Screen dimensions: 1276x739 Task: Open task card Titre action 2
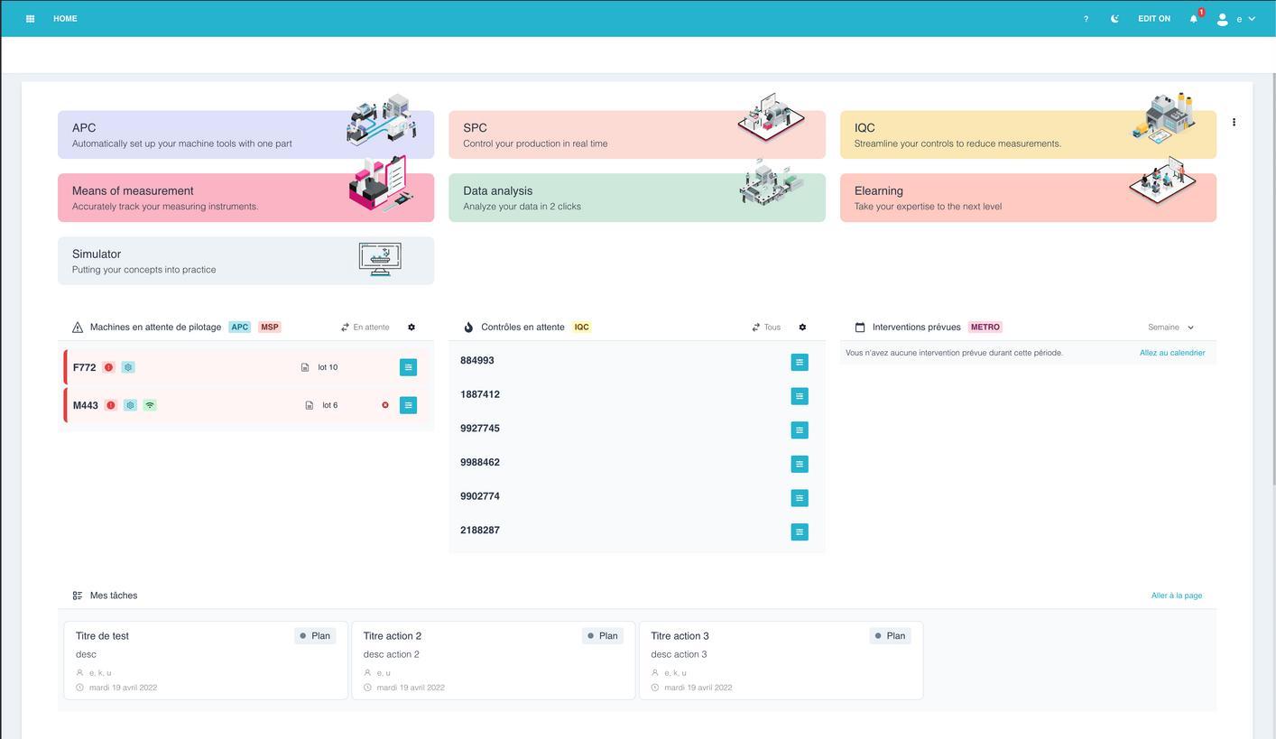pyautogui.click(x=494, y=660)
